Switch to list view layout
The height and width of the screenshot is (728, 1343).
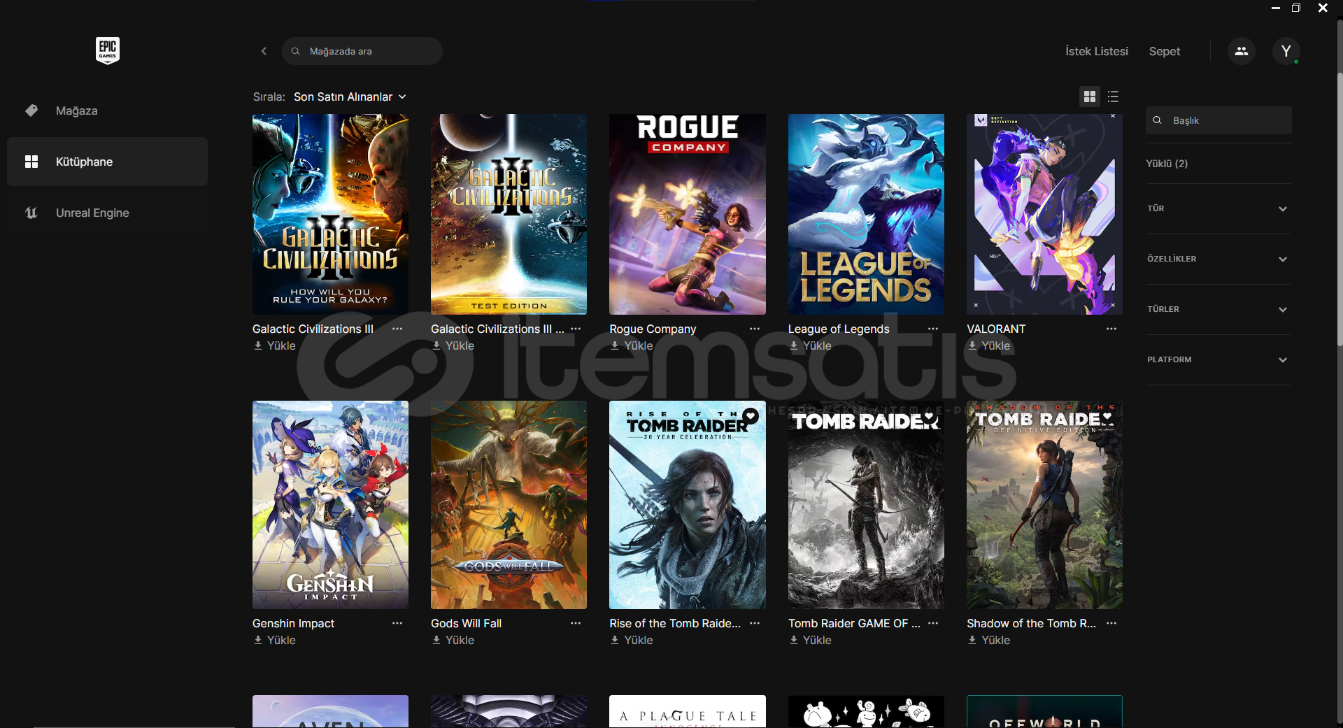point(1113,97)
